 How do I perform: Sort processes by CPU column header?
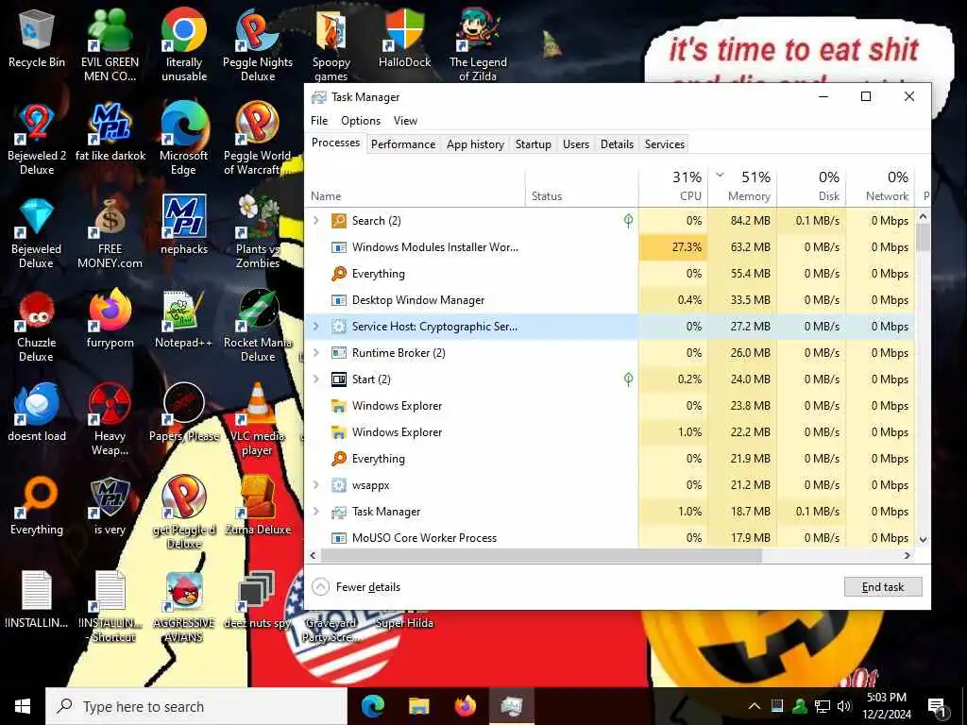point(673,186)
